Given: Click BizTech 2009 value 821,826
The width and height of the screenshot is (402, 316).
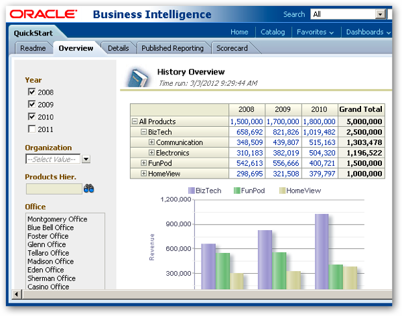Looking at the screenshot, I should (286, 132).
